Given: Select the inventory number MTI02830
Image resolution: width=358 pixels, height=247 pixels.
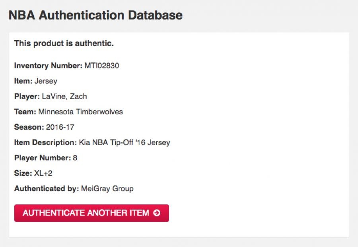Looking at the screenshot, I should 101,66.
